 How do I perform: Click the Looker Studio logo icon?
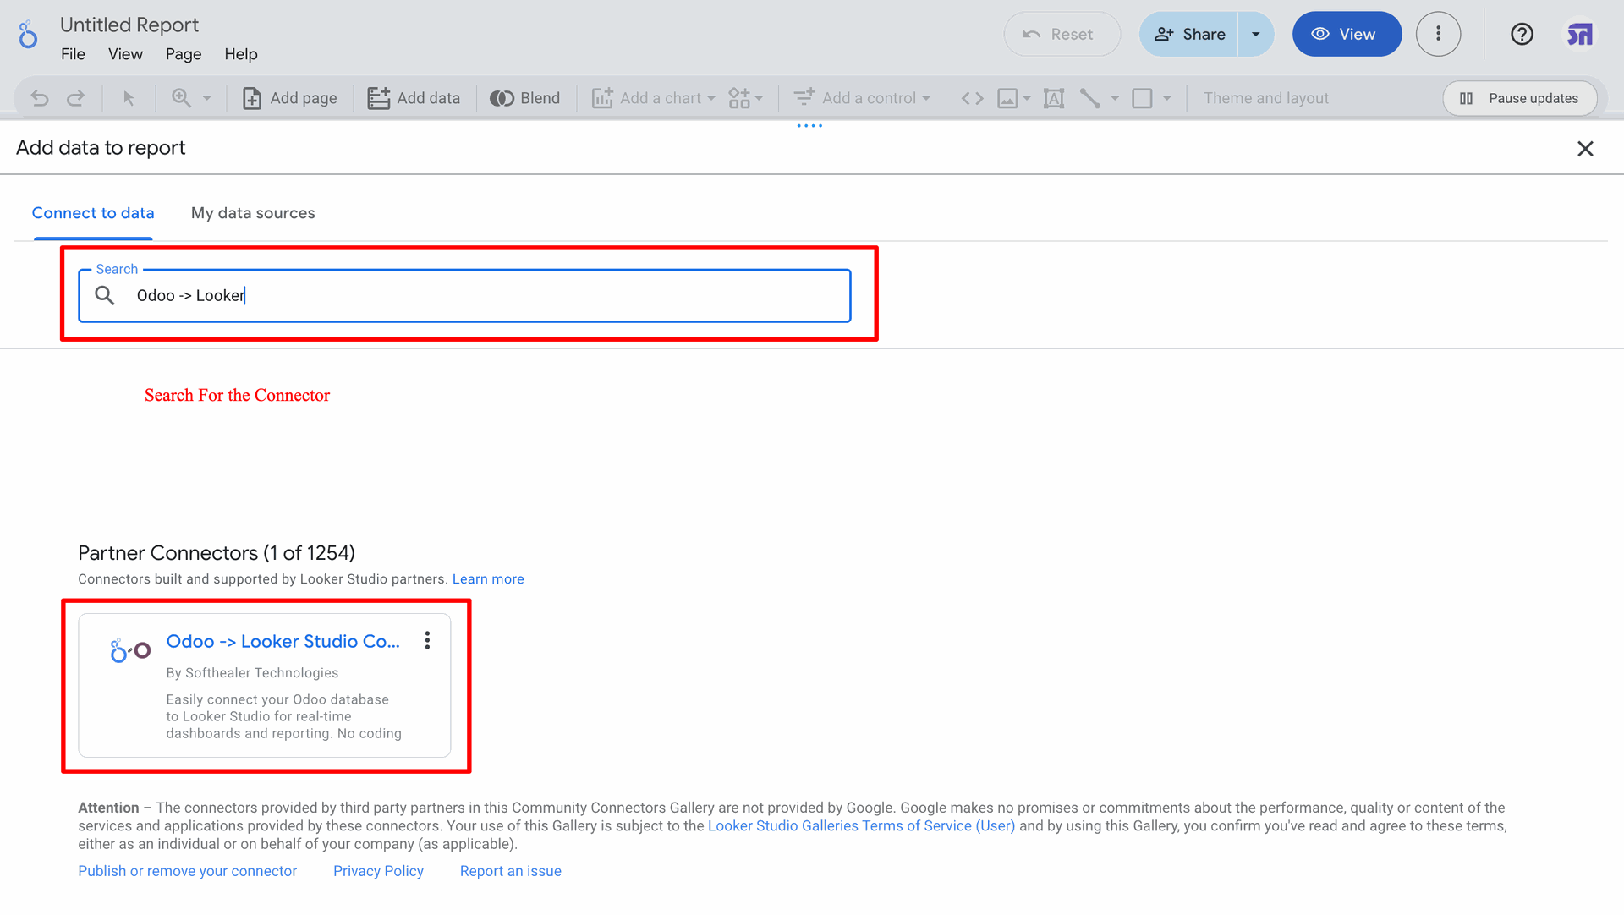click(28, 35)
